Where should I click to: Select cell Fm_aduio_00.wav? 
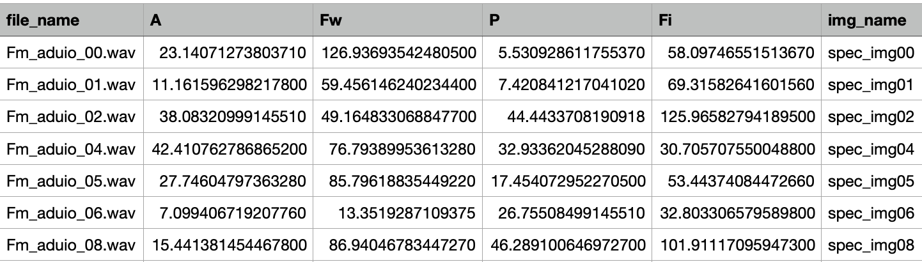(x=70, y=52)
